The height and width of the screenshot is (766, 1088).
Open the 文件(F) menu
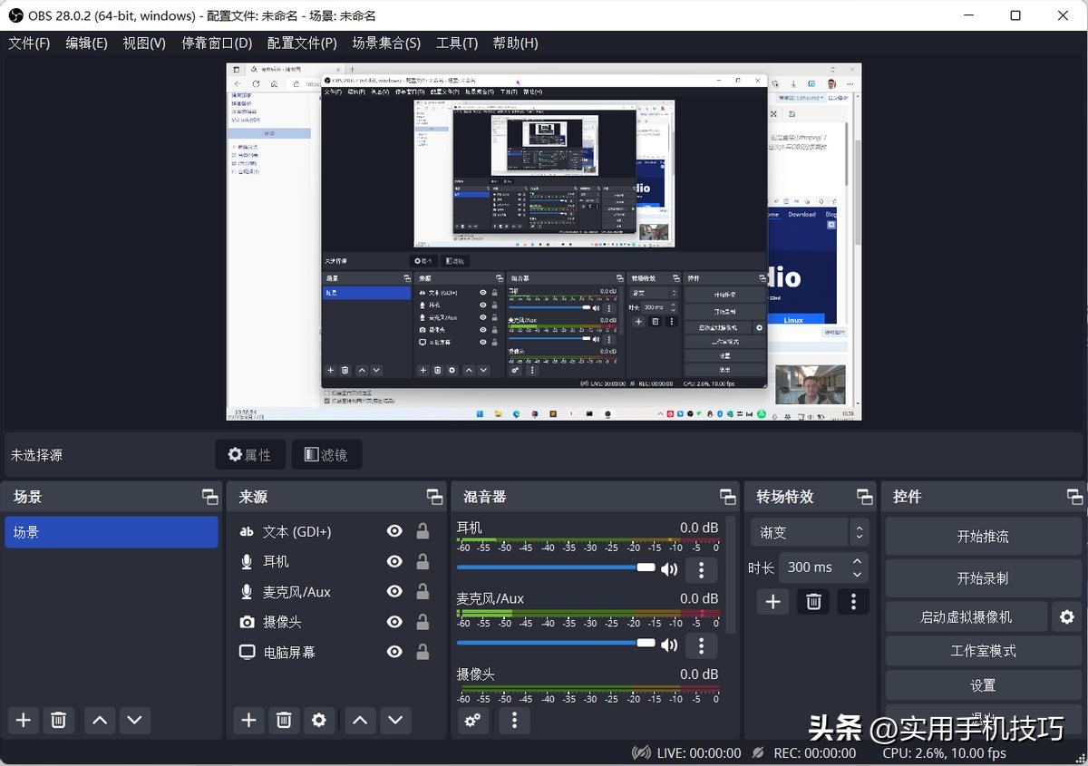point(29,43)
